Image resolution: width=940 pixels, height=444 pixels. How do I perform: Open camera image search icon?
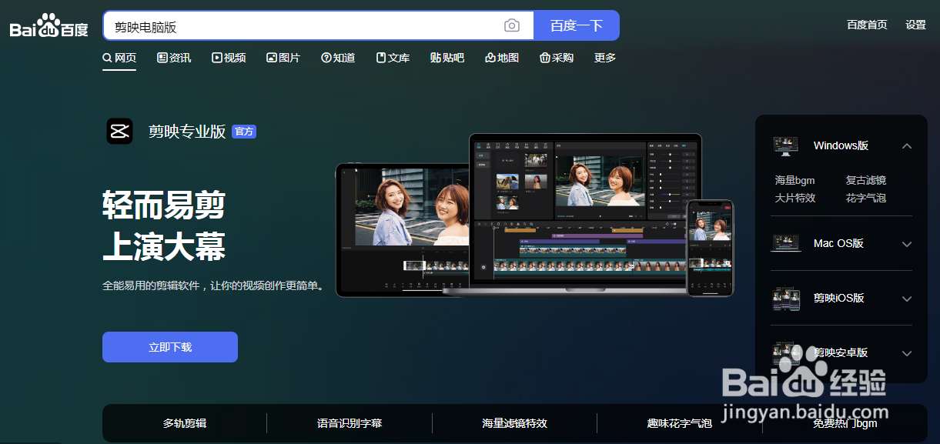point(512,26)
